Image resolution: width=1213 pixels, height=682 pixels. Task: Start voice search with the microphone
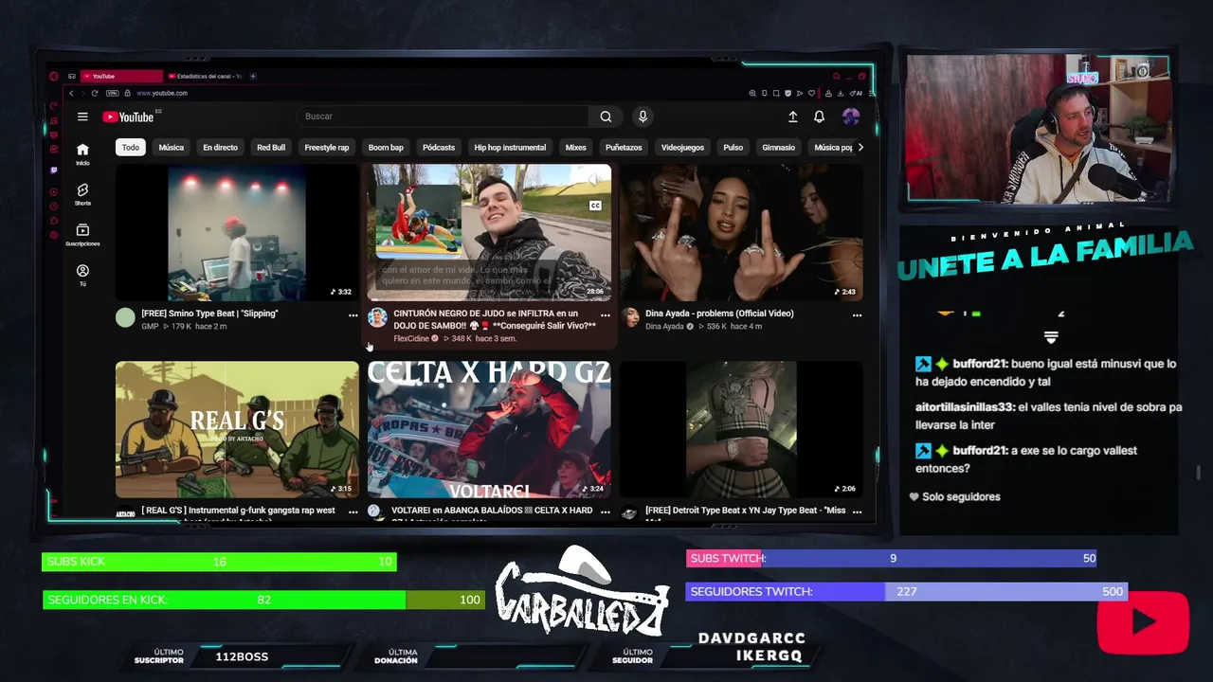(x=643, y=117)
